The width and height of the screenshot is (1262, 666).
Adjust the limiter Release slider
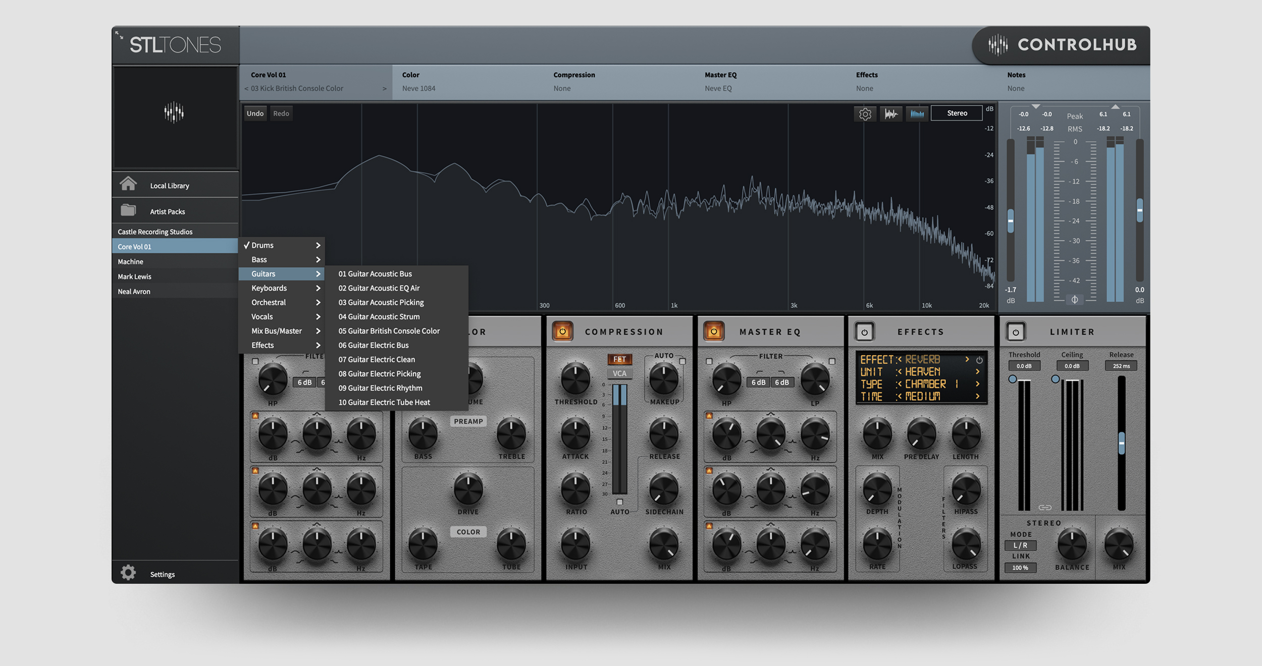[x=1121, y=443]
